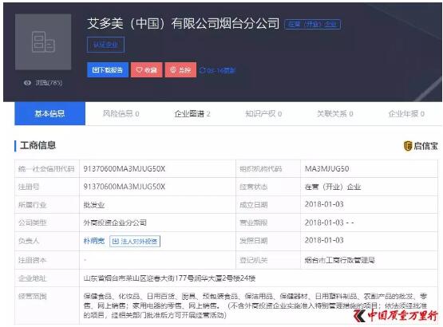This screenshot has width=443, height=327.
Task: Click the 烟台市工商行政管理局 authority value
Action: pos(339,260)
